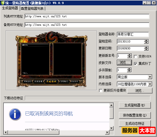This screenshot has width=157, height=137.
Task: Increase the 多开限制 spinner value
Action: pyautogui.click(x=129, y=69)
